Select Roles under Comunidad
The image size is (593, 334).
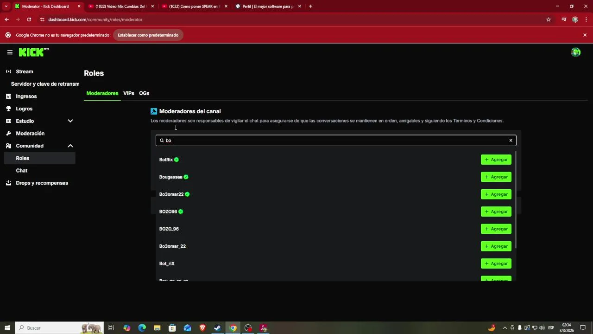(39, 158)
